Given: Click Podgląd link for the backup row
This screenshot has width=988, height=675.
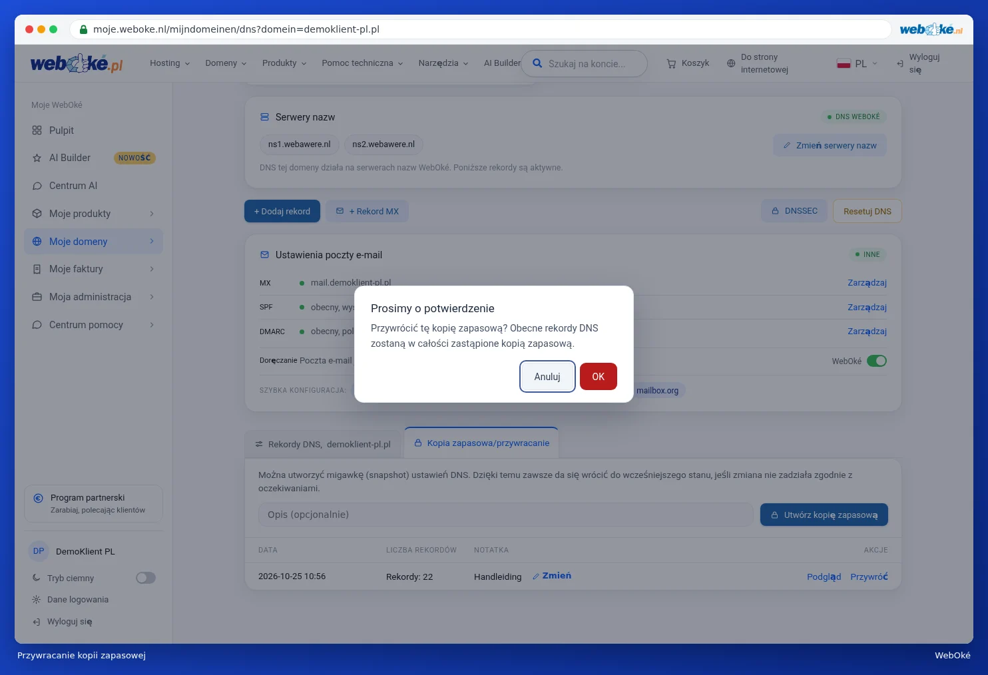Looking at the screenshot, I should click(824, 576).
